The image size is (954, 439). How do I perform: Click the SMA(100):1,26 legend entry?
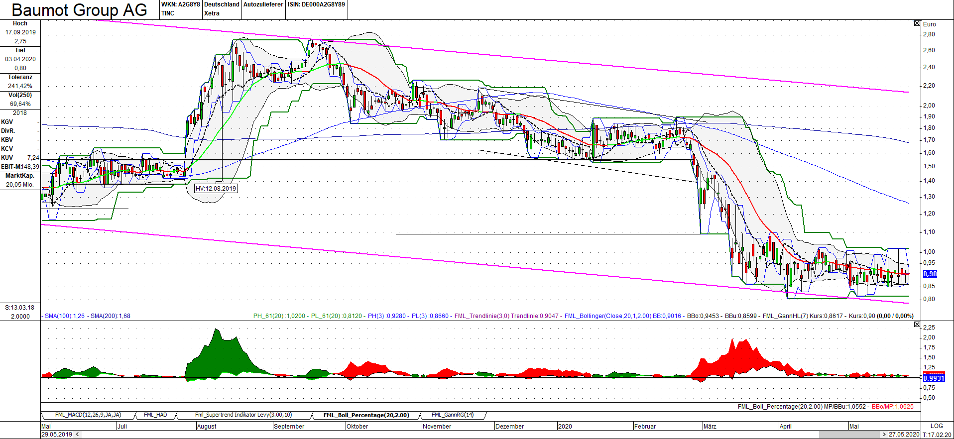pos(65,316)
